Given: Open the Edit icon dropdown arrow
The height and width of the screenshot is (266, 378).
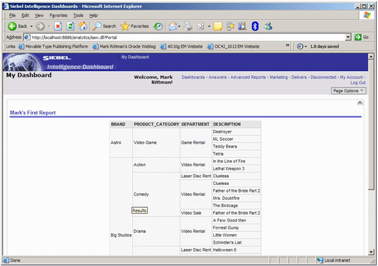Looking at the screenshot, I should (x=209, y=26).
